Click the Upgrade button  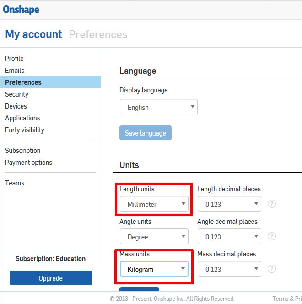51,278
